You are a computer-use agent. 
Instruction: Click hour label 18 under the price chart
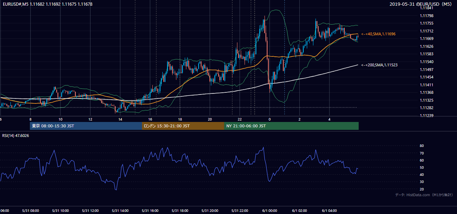click(180, 119)
